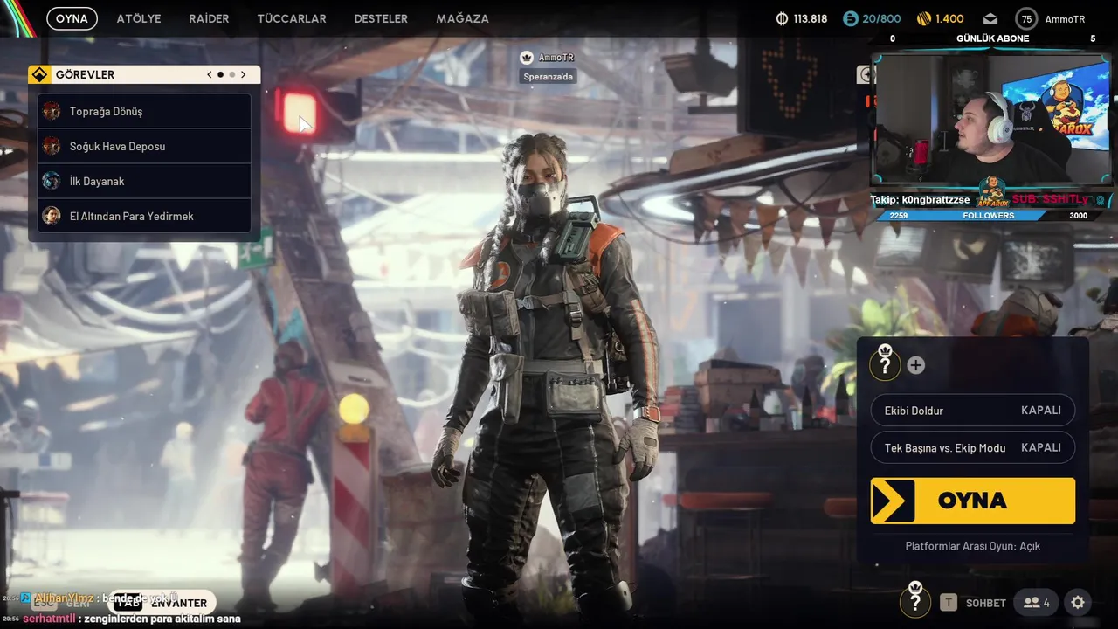
Task: Click trader portrait beside El Altından Para Yedirmek
Action: point(52,216)
